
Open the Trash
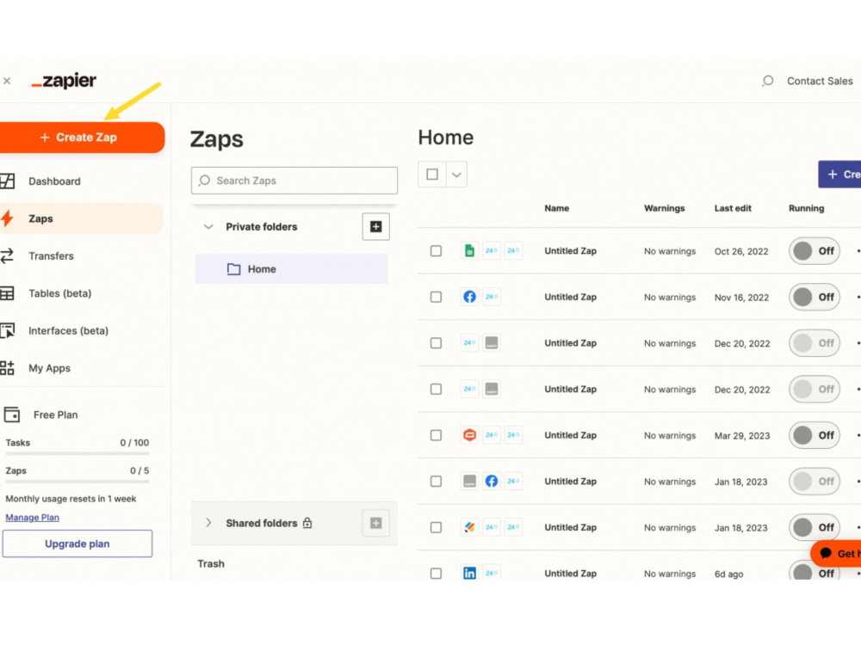[x=211, y=564]
